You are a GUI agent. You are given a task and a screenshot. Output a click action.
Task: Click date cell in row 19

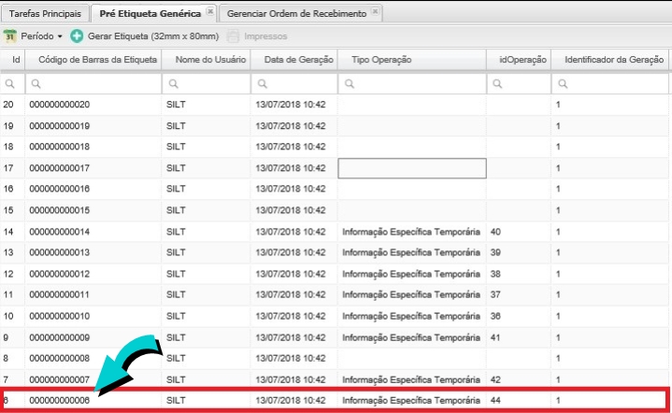pyautogui.click(x=291, y=126)
